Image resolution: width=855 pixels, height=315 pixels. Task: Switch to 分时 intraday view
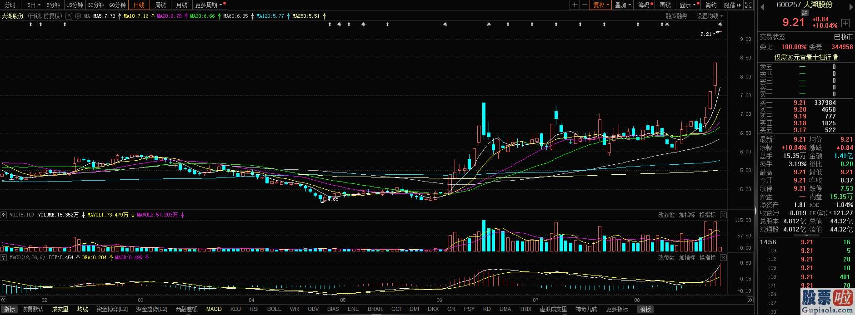click(x=10, y=5)
